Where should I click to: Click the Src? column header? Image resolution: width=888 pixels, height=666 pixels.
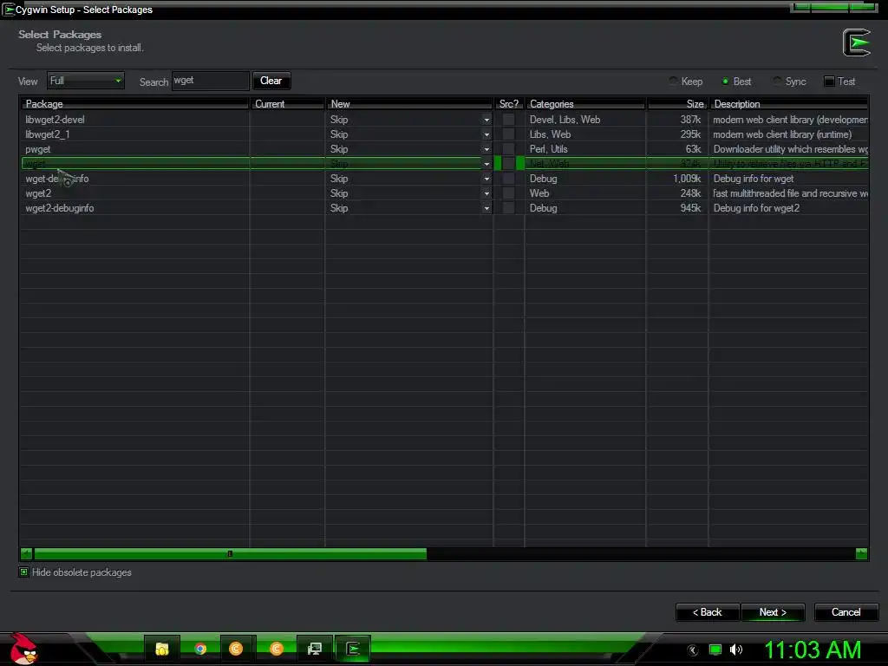pos(508,104)
